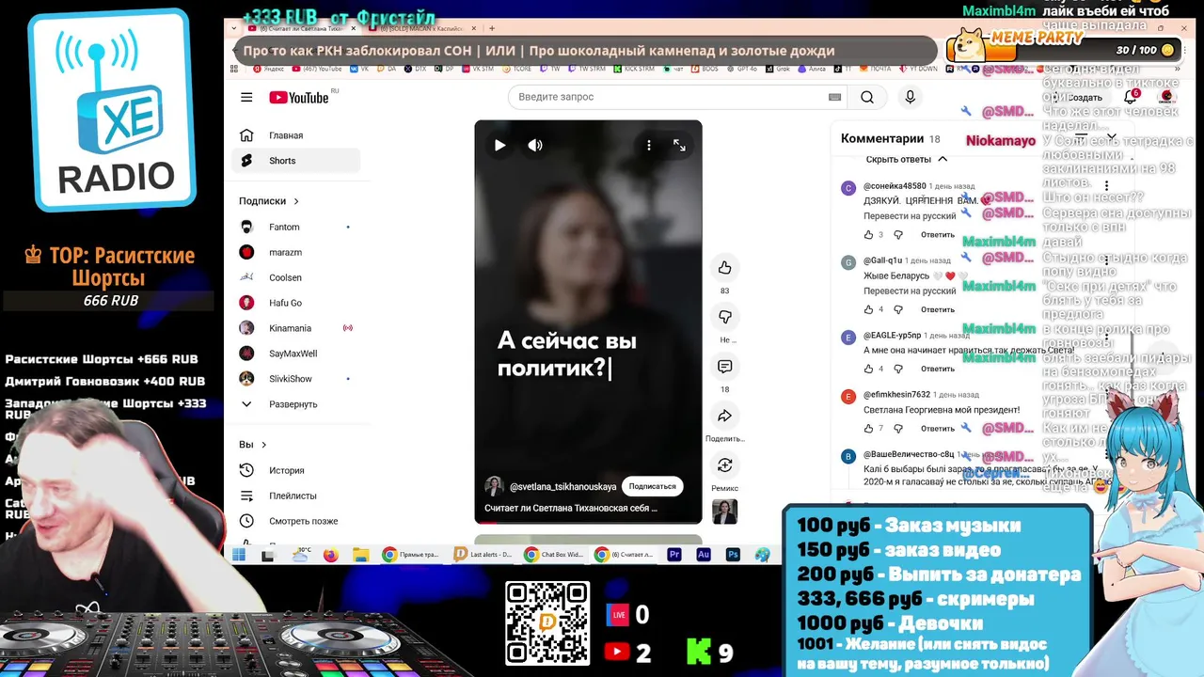Play the Short with the play button
The width and height of the screenshot is (1204, 677).
[499, 145]
